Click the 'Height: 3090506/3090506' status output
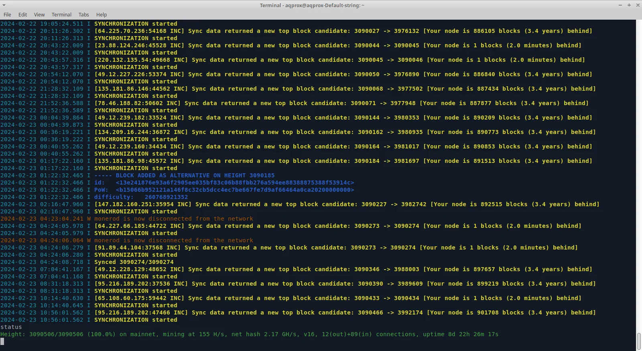Viewport: 642px width, 351px height. point(42,334)
